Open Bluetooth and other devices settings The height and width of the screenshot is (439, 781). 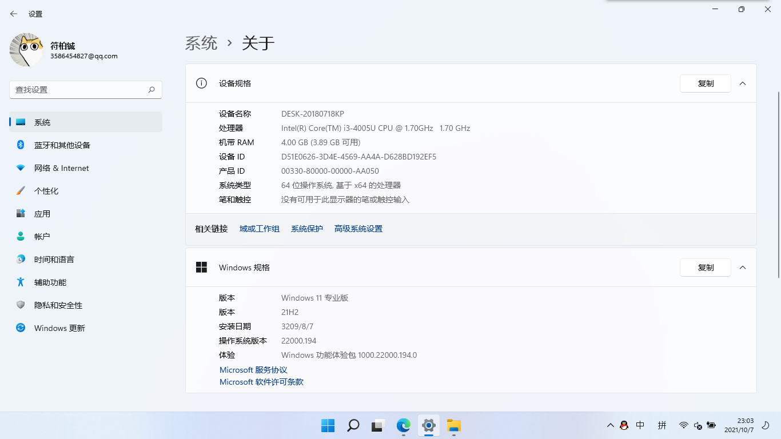62,145
